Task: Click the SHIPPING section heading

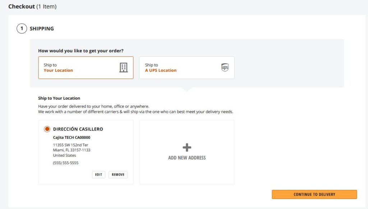Action: click(42, 29)
